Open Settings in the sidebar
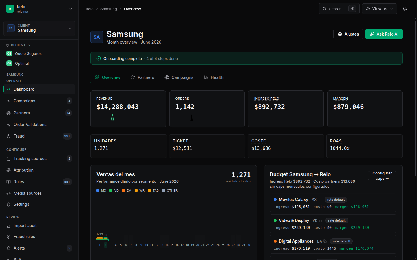Viewport: 417px width, 260px height. (39, 204)
